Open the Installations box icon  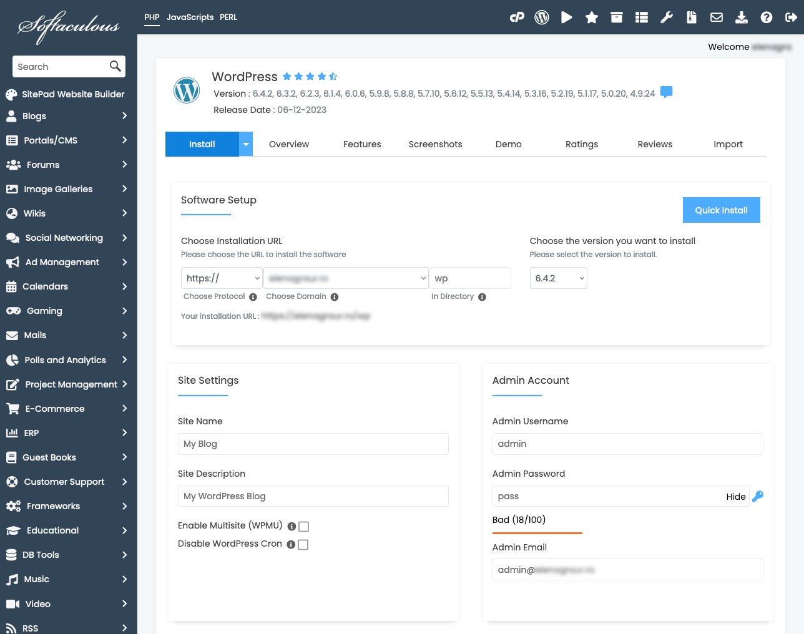point(616,17)
